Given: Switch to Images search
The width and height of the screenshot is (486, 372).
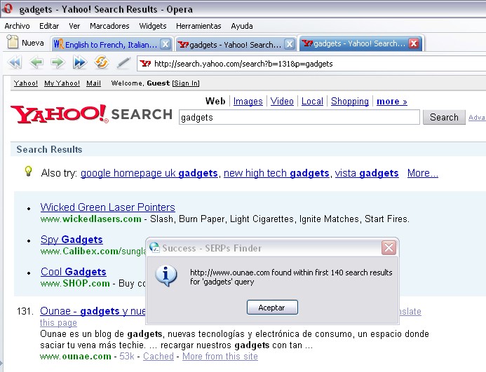Looking at the screenshot, I should click(248, 101).
